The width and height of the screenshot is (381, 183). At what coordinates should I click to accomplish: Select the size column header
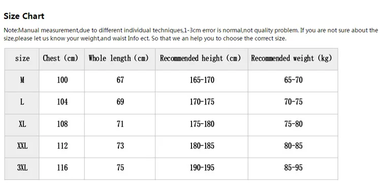click(x=22, y=59)
